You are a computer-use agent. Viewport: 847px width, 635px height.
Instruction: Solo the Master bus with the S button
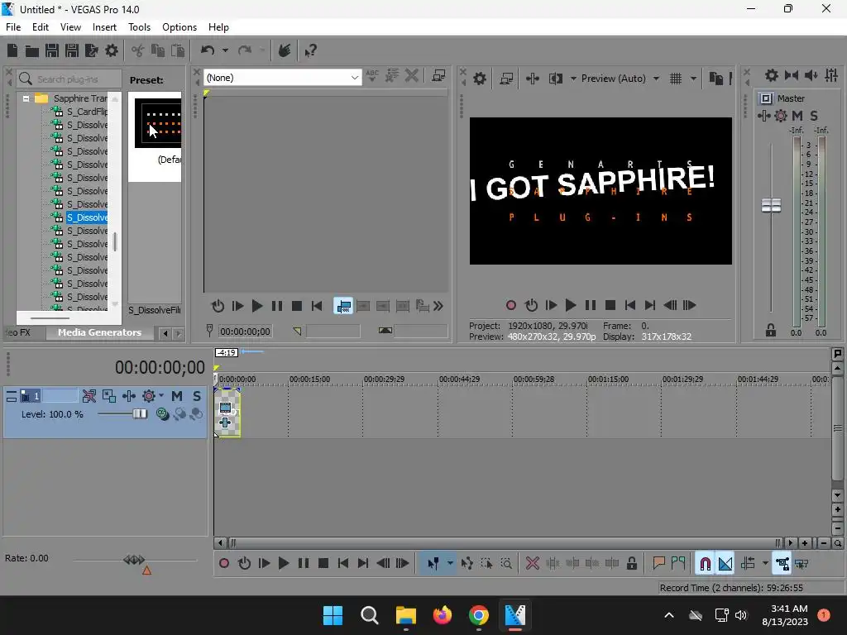point(814,116)
